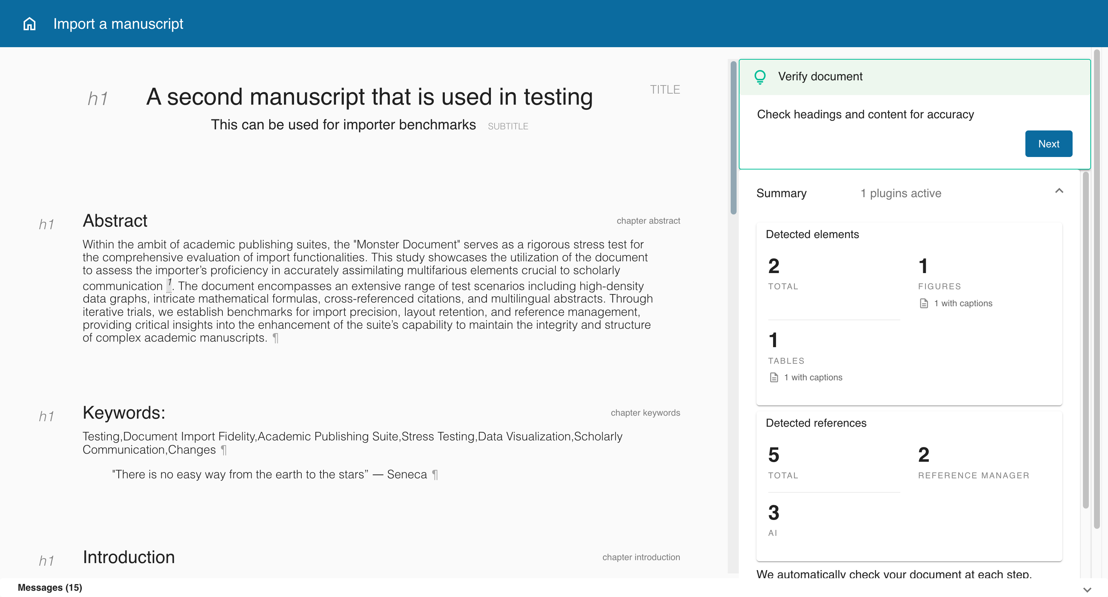The height and width of the screenshot is (597, 1108).
Task: Open the Messages (15) list
Action: click(49, 587)
